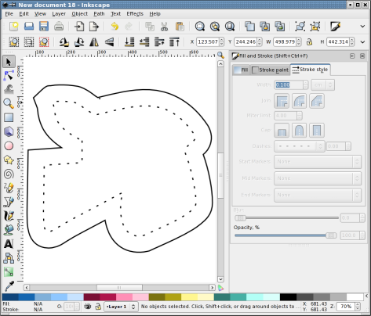Toggle current layer lock icon
Screen dimensions: 371x316
(98, 307)
